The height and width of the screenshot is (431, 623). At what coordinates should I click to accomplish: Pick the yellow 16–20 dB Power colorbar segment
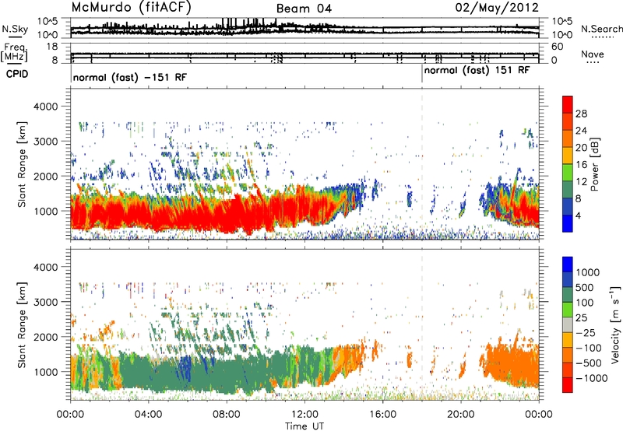[568, 156]
